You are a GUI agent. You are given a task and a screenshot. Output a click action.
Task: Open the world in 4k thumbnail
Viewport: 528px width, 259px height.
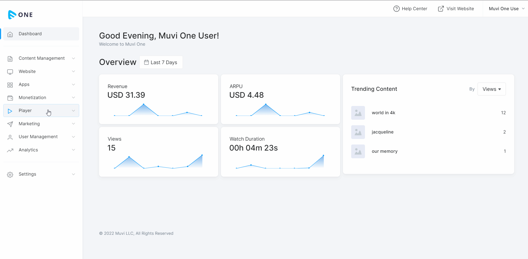pyautogui.click(x=358, y=113)
